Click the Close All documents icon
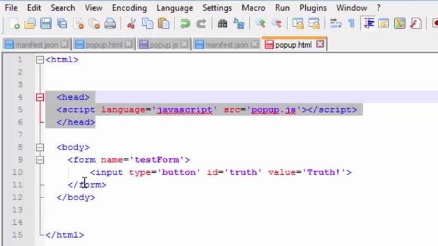The height and width of the screenshot is (246, 438). point(94,24)
